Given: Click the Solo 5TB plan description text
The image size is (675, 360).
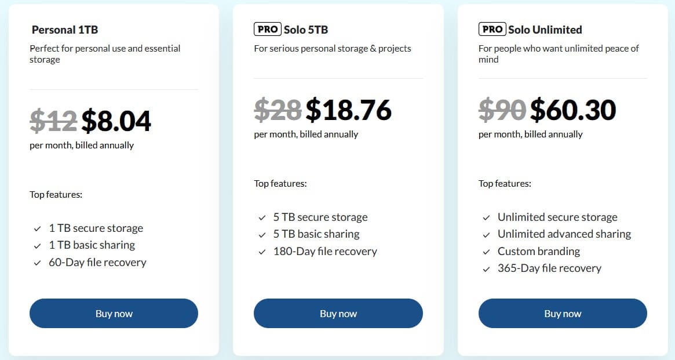Looking at the screenshot, I should pos(333,49).
